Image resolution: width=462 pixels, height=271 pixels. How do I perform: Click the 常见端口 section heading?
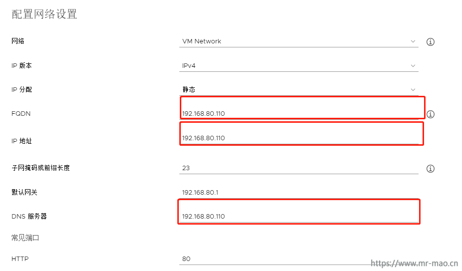pos(25,238)
